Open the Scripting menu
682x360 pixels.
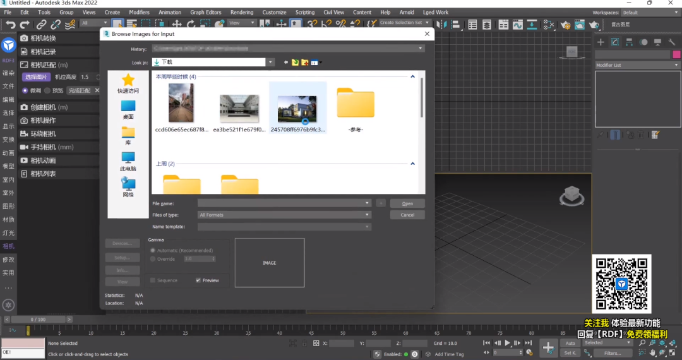tap(305, 13)
